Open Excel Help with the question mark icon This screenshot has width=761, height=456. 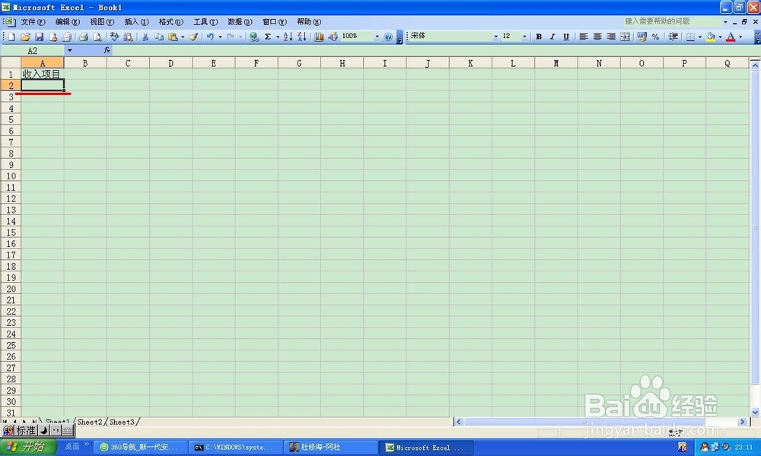(x=388, y=36)
